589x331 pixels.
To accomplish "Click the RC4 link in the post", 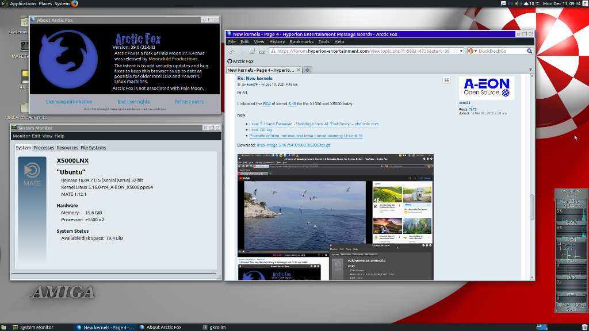I will (x=267, y=104).
